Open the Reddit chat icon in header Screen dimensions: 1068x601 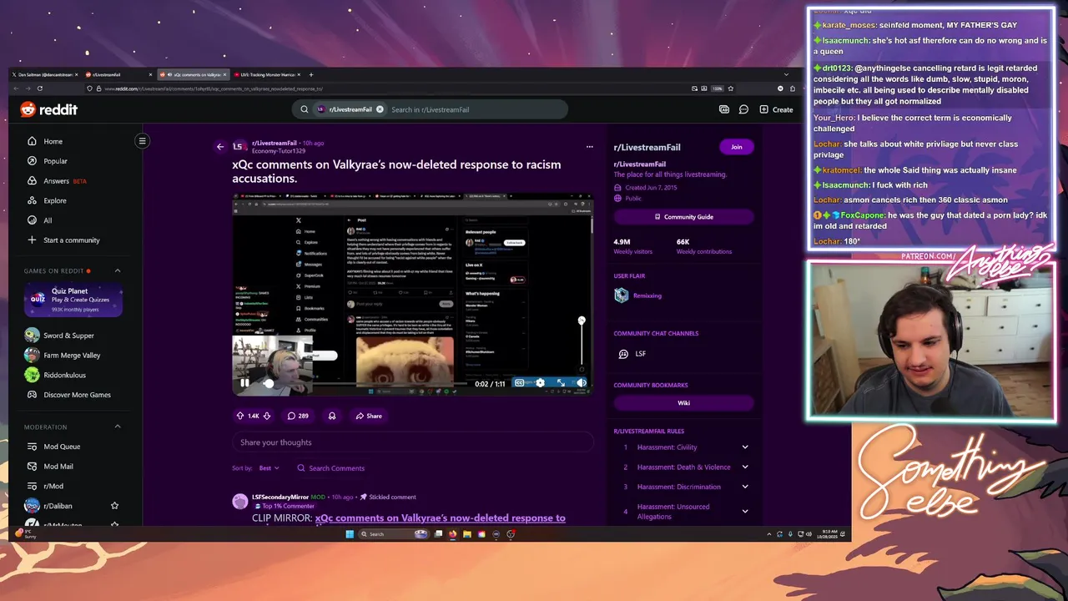point(743,109)
